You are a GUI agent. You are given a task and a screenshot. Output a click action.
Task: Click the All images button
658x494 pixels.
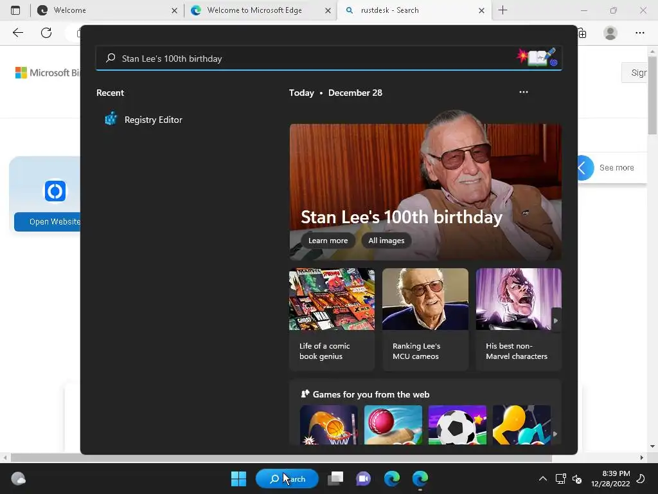386,241
